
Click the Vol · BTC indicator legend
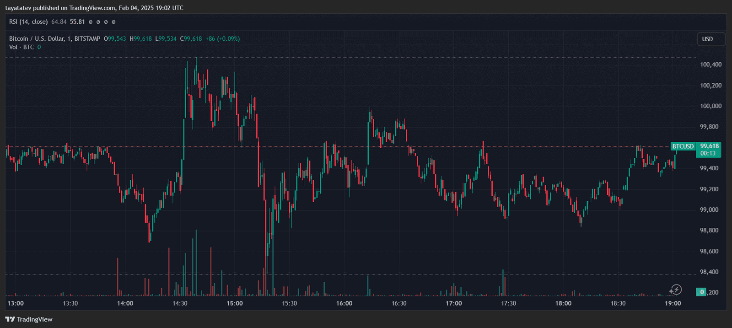pyautogui.click(x=22, y=47)
